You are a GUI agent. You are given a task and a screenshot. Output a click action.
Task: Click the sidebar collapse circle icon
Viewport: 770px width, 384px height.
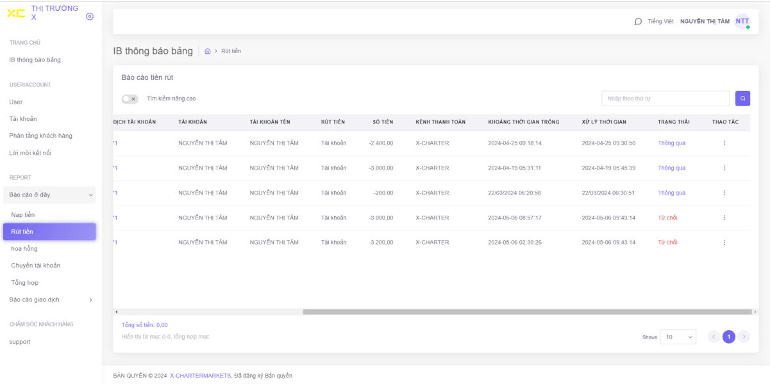(90, 17)
